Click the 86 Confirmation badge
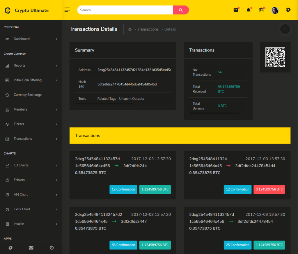 (123, 245)
